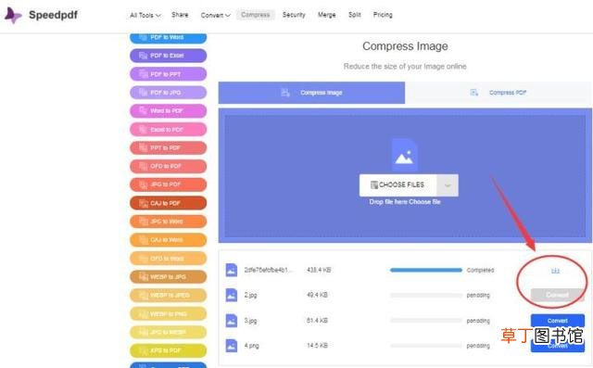Select the Compress Image tab
Image resolution: width=593 pixels, height=368 pixels.
pos(311,93)
